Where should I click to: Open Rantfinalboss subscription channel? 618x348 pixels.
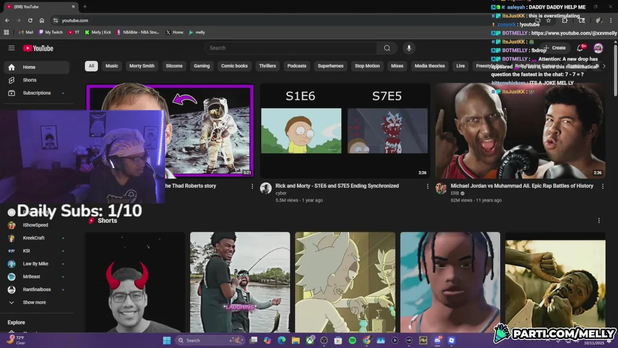37,290
